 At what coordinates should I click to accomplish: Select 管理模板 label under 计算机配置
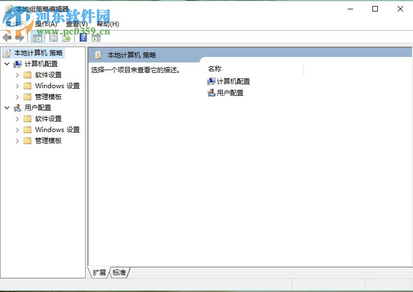coord(48,97)
